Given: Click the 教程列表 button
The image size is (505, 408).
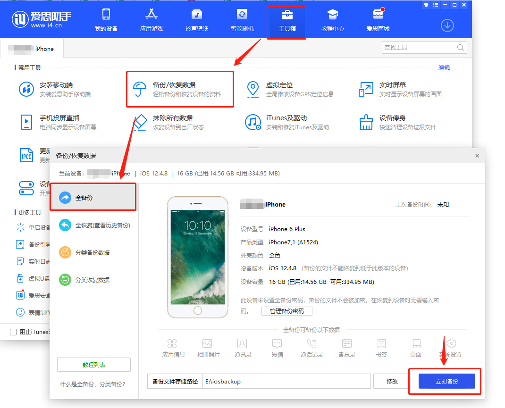Looking at the screenshot, I should click(94, 365).
